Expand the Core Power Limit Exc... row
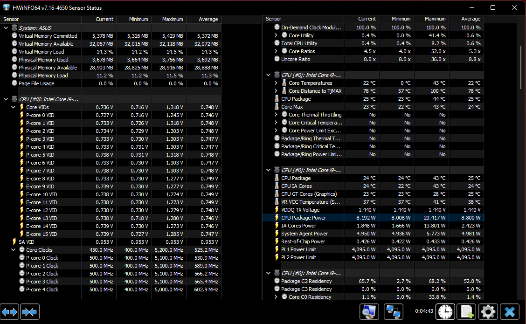 pos(276,131)
